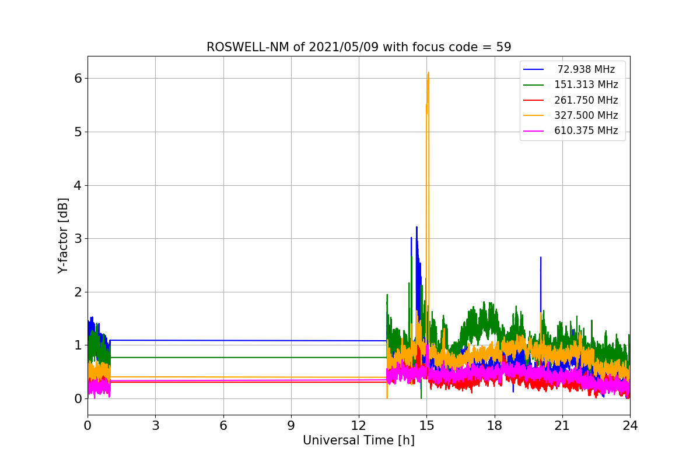This screenshot has width=700, height=466.
Task: Click the green legend line sample
Action: [534, 85]
